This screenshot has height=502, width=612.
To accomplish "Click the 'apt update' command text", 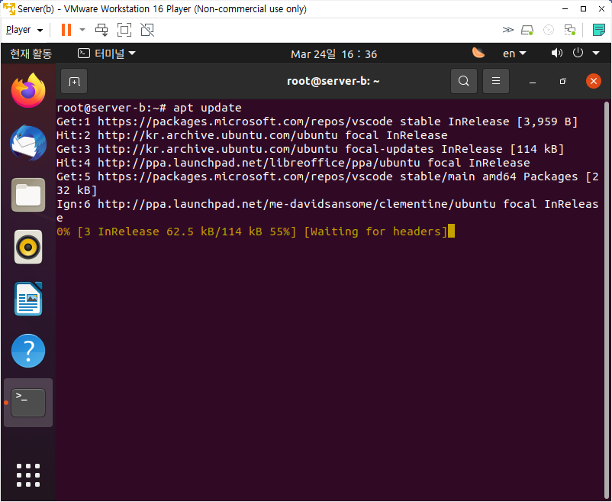I will 208,108.
